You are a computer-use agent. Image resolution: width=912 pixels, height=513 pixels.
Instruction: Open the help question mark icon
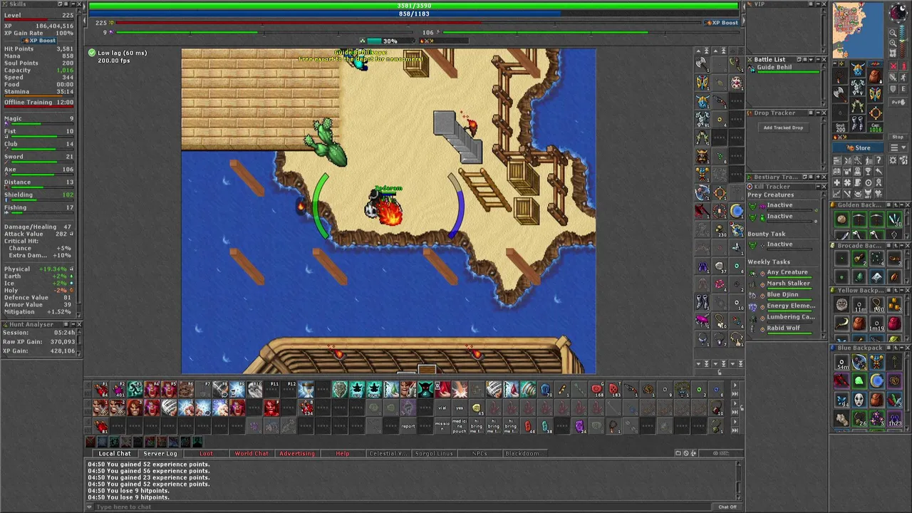[879, 160]
